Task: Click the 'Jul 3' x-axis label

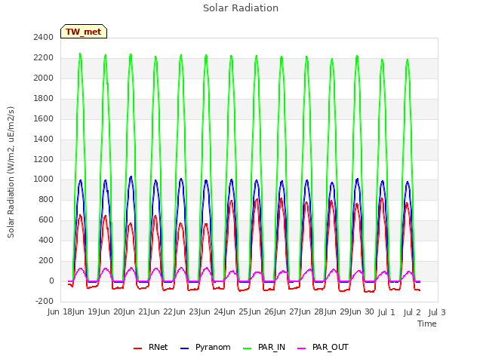Action: (x=437, y=312)
